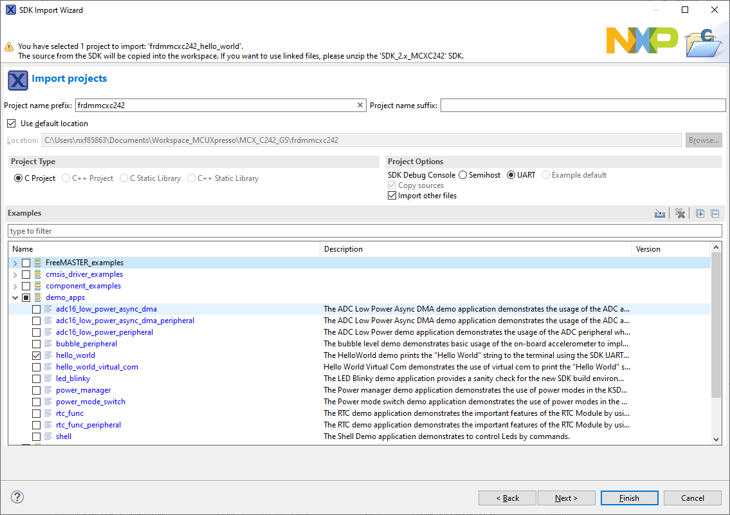Viewport: 730px width, 515px height.
Task: Expand the cmsis_driver_examples tree node
Action: pyautogui.click(x=15, y=274)
